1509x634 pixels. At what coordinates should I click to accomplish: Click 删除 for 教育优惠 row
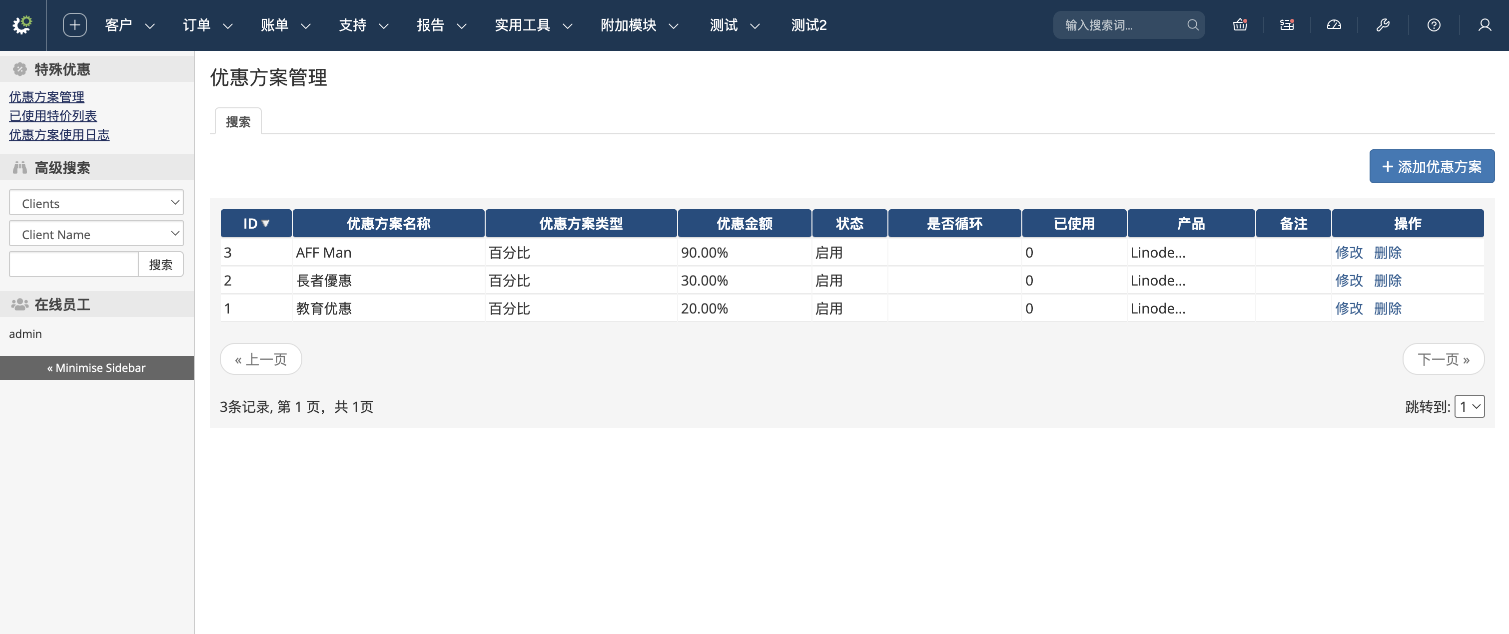click(1387, 308)
